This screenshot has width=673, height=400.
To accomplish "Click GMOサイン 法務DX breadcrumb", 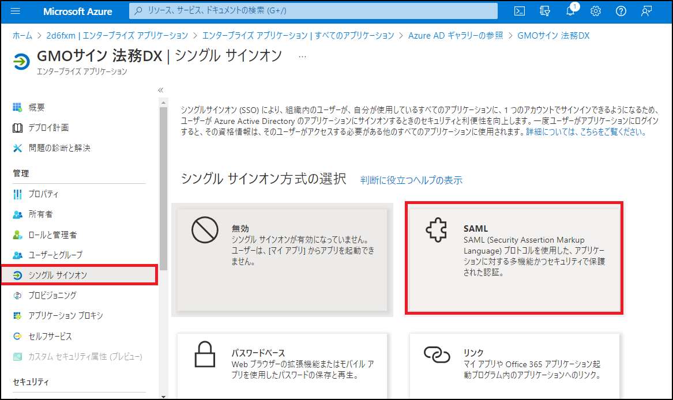I will 553,36.
